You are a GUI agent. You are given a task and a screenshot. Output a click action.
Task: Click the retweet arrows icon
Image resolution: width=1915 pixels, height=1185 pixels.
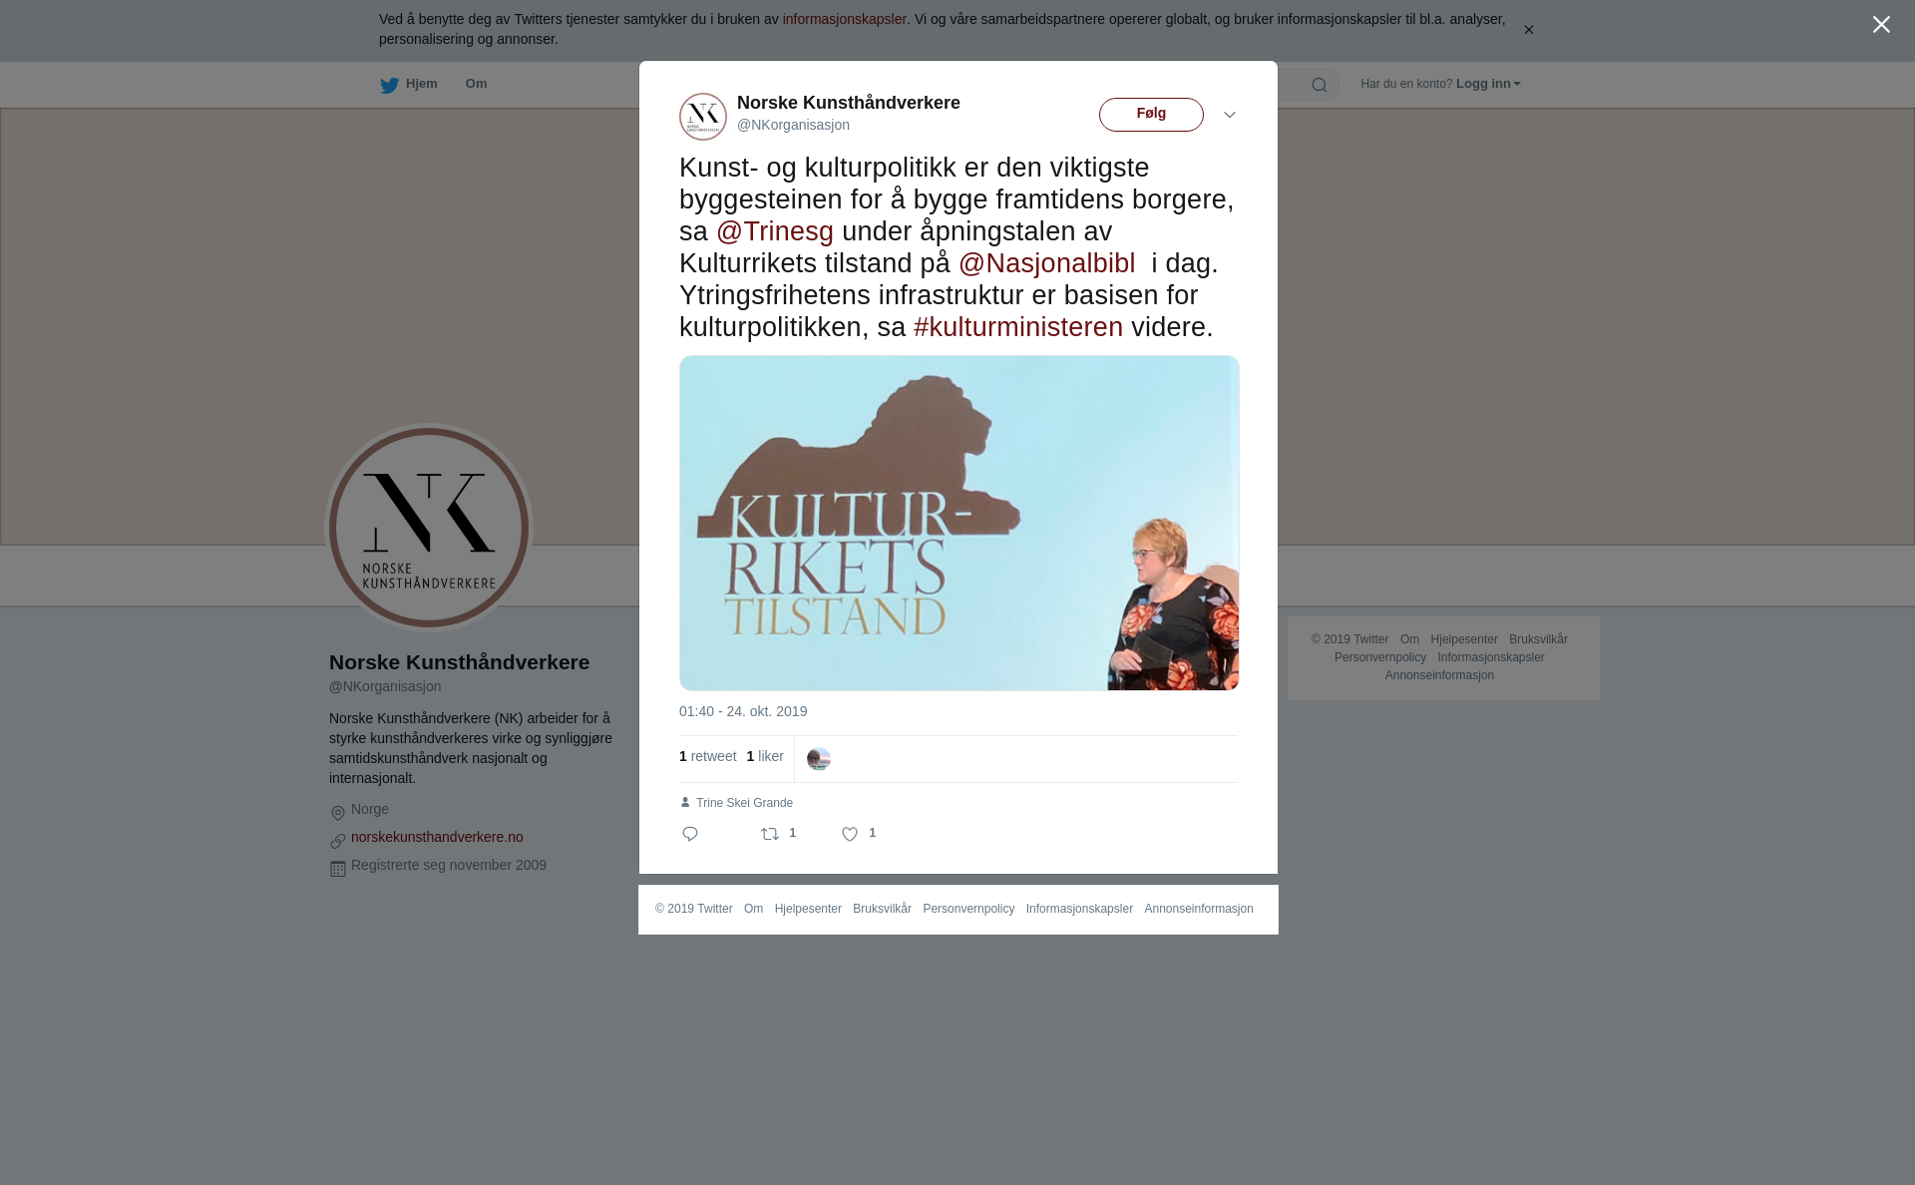[x=770, y=834]
